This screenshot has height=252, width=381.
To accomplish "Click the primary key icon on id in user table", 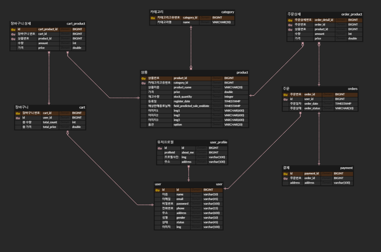I will (x=157, y=190).
